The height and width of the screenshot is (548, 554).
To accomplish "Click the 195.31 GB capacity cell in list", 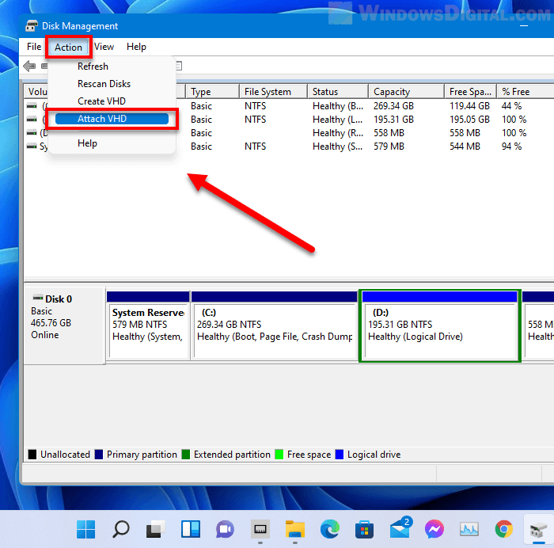I will (393, 119).
